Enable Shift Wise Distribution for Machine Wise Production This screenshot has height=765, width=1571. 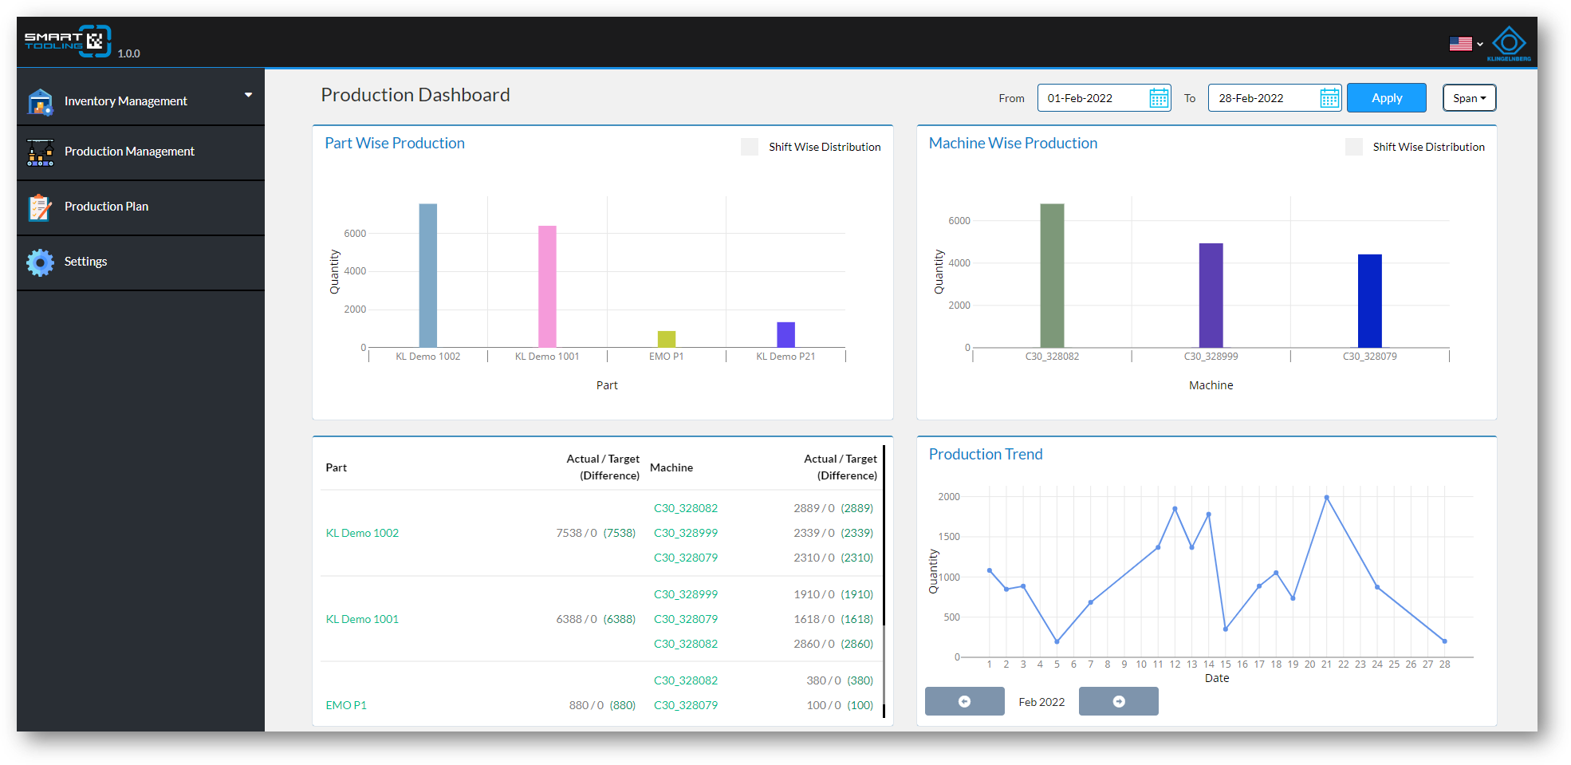tap(1353, 147)
